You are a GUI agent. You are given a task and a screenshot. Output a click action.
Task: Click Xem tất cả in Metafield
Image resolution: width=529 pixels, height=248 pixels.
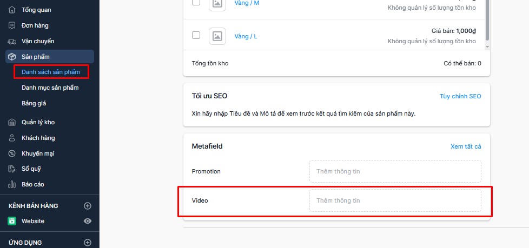point(466,146)
